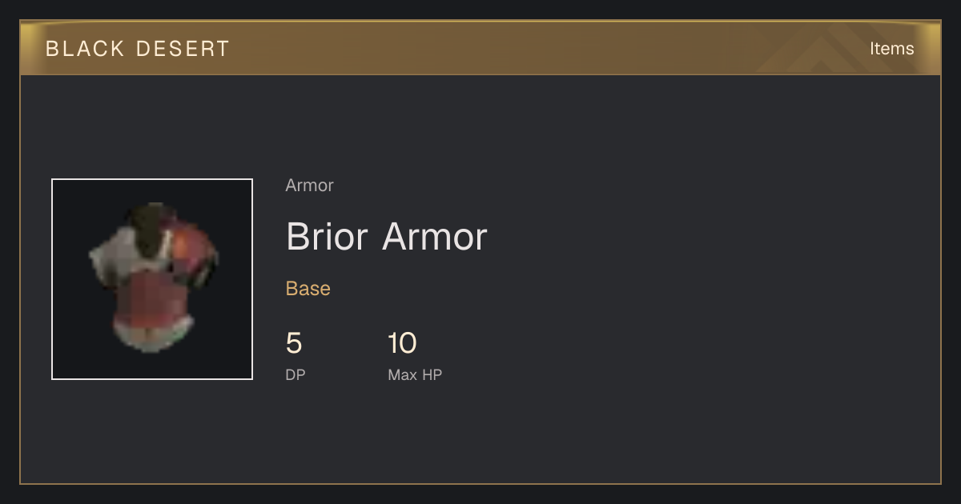This screenshot has height=504, width=961.
Task: Click the white-bordered item image frame
Action: coord(152,279)
